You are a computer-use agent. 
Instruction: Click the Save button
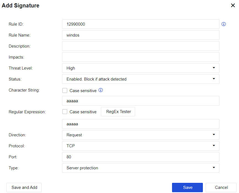187,188
